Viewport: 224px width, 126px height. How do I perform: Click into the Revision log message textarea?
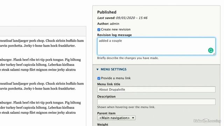156,46
